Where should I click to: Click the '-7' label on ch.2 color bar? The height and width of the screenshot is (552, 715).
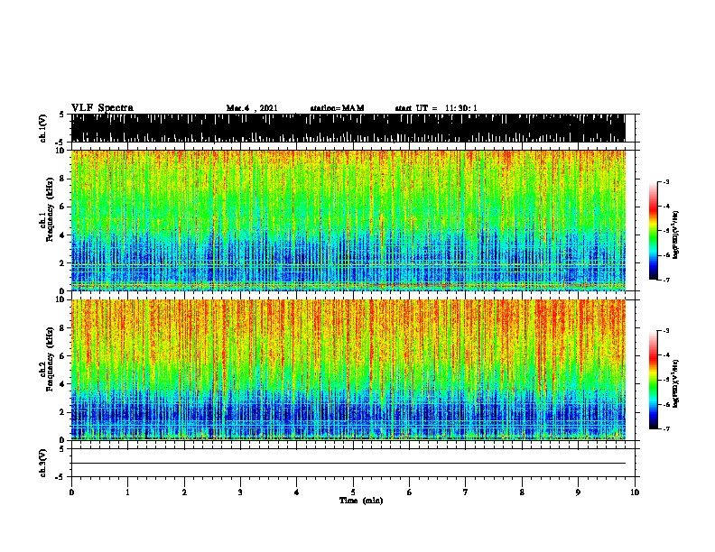coord(666,428)
